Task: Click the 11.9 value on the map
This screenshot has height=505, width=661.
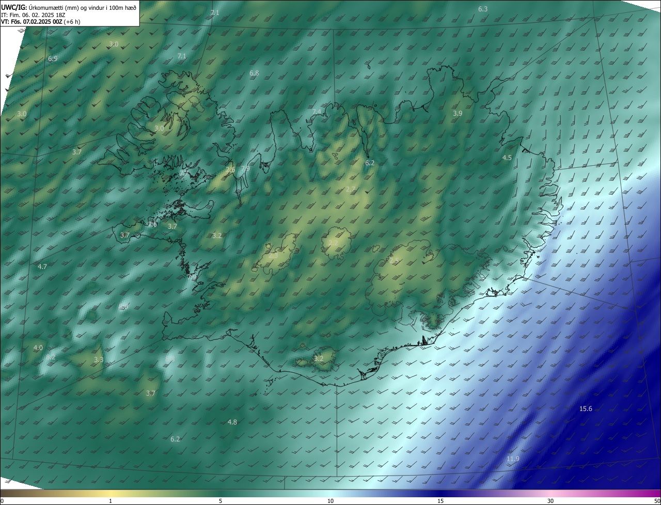Action: [513, 459]
